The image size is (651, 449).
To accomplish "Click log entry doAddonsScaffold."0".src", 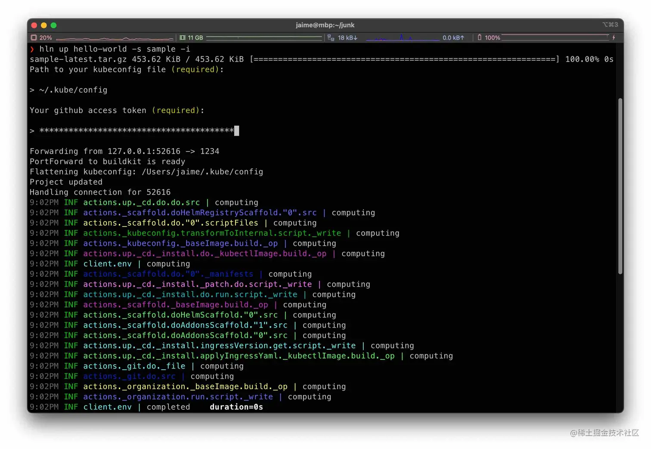I will point(188,336).
